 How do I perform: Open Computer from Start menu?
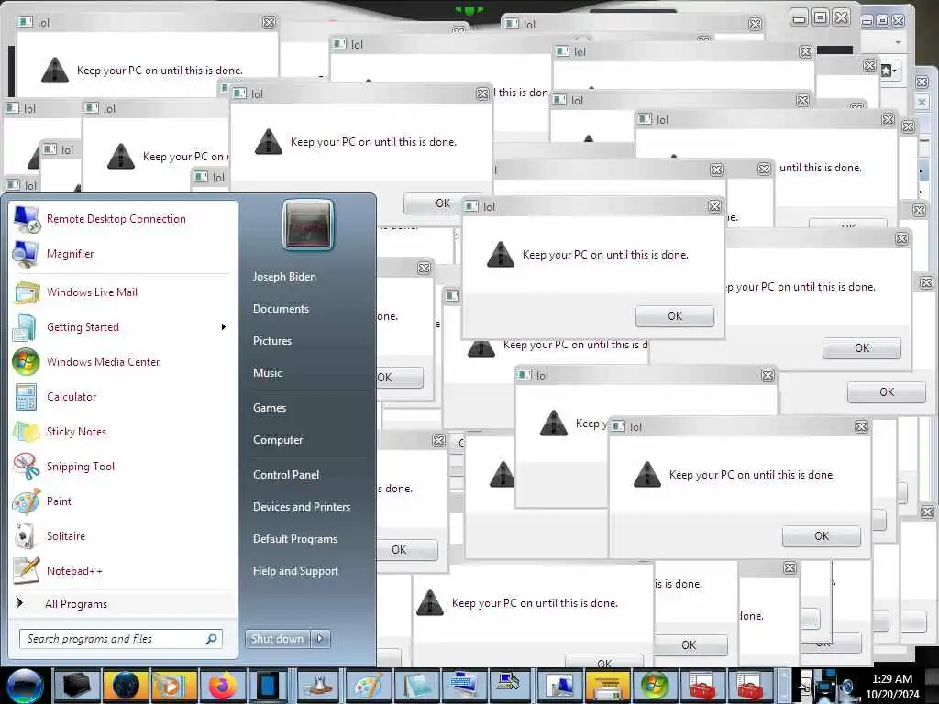coord(278,440)
